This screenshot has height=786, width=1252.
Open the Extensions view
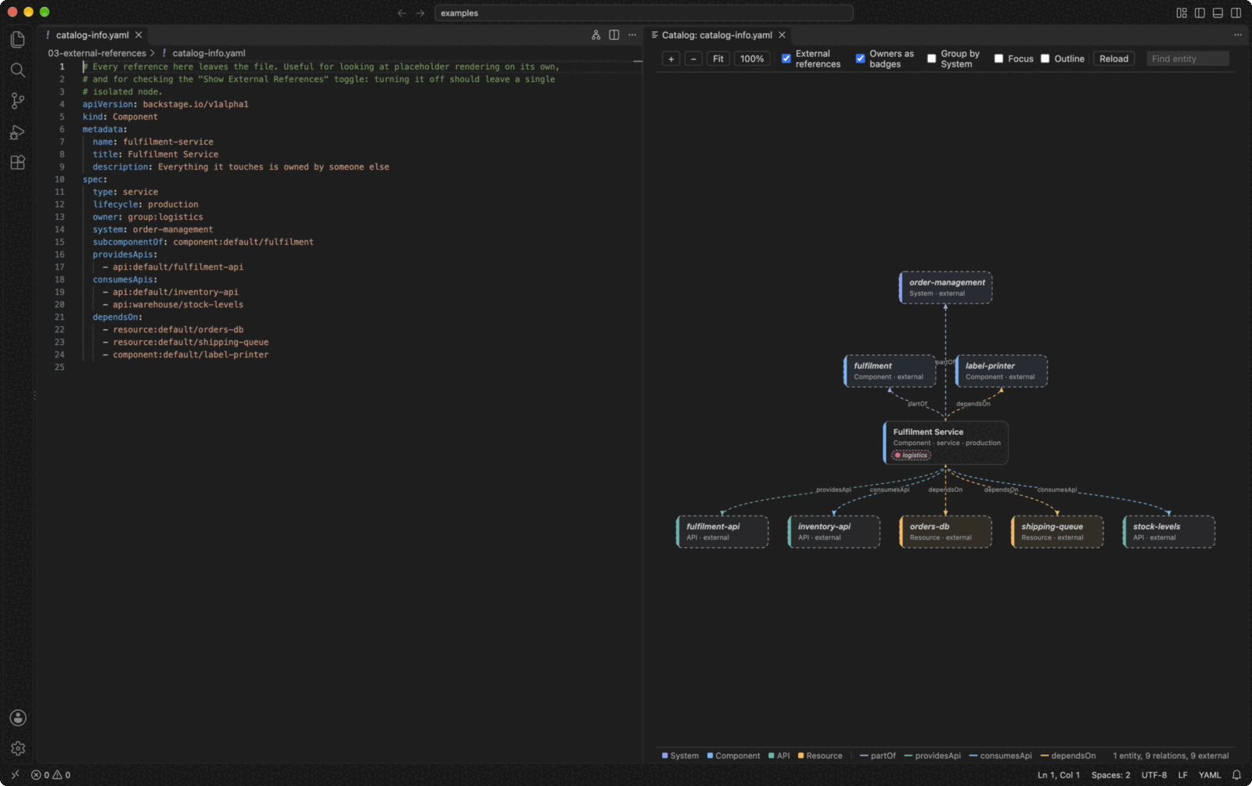(17, 163)
